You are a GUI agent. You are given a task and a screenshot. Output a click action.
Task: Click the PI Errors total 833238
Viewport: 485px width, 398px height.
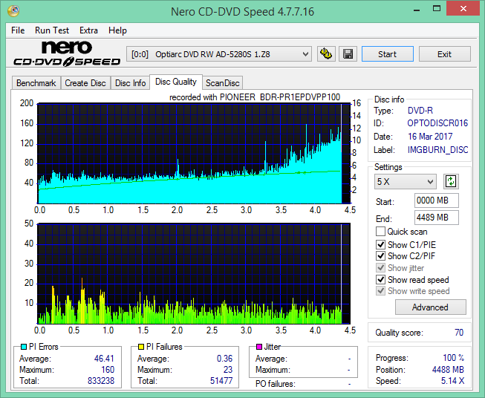(x=101, y=381)
